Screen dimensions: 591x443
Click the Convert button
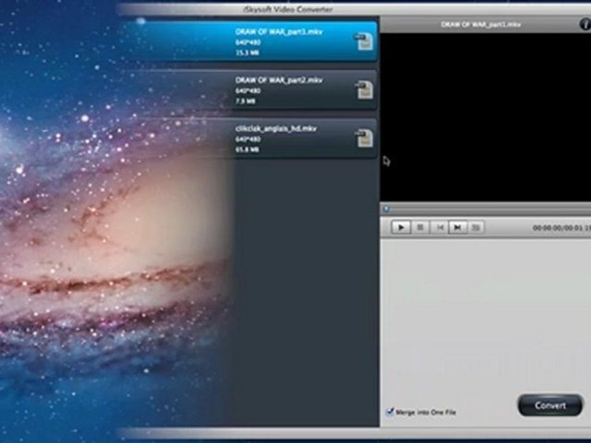[550, 405]
